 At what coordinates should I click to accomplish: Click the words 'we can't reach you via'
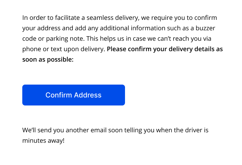pyautogui.click(x=179, y=39)
